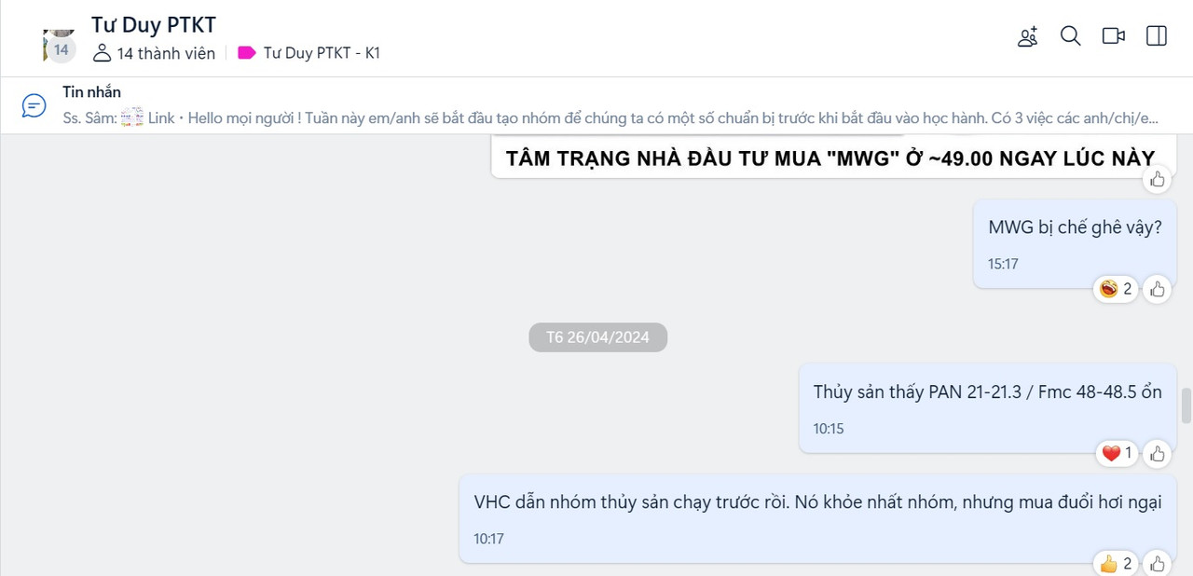Like the 'MWG bị chế ghê vậy?' message
1193x576 pixels.
point(1158,289)
